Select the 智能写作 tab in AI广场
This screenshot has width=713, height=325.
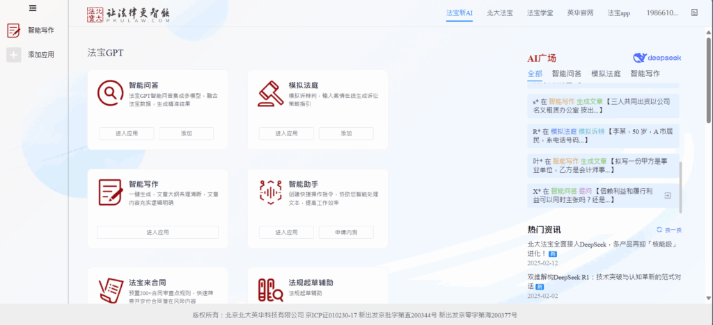645,74
